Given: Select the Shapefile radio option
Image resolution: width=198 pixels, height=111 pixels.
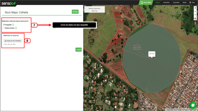Looking at the screenshot, I should (4, 25).
